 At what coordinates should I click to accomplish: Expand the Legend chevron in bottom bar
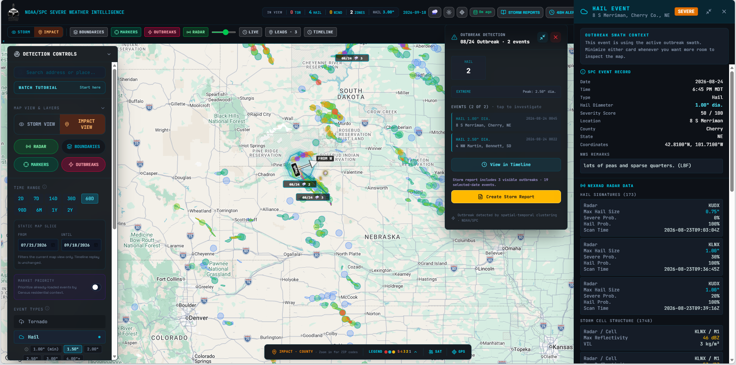[x=416, y=352]
